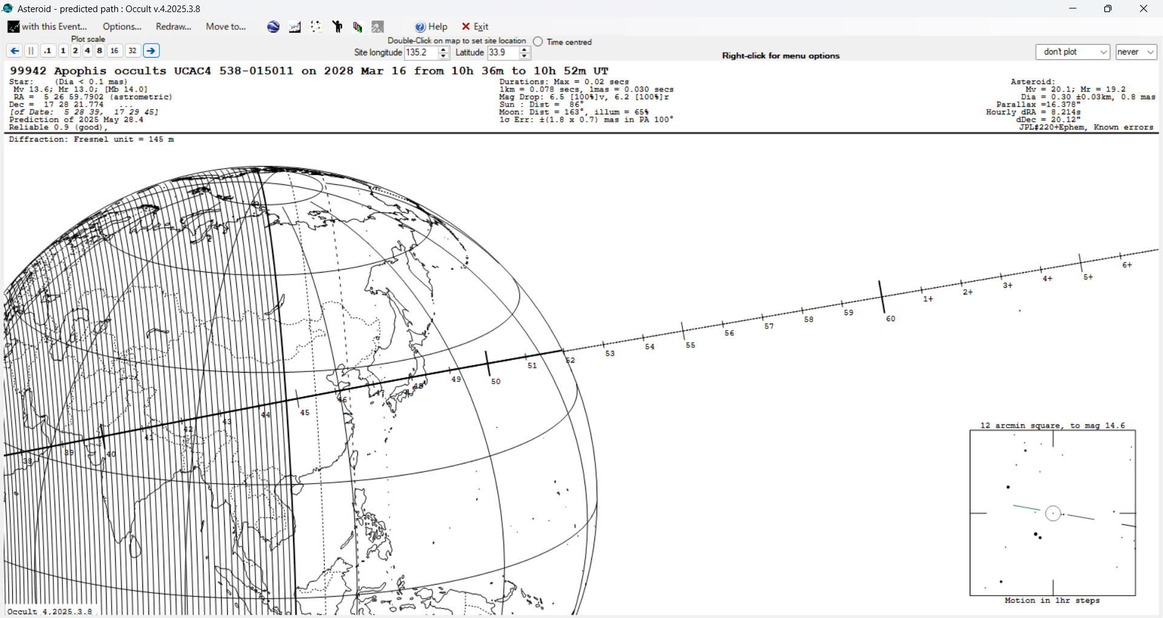The image size is (1163, 618).
Task: Click the path time marker labeled 60
Action: point(890,319)
